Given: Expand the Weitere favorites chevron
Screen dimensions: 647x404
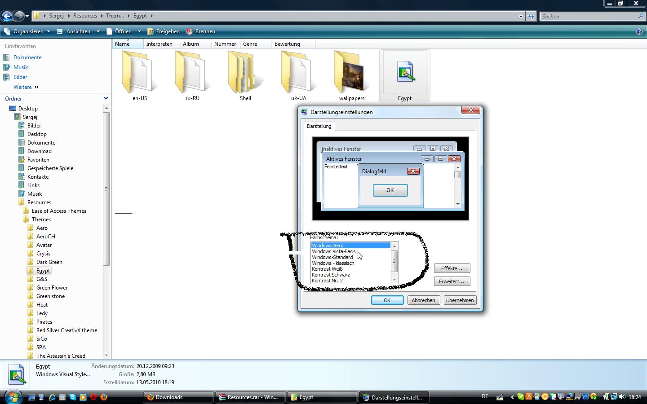Looking at the screenshot, I should pos(36,87).
